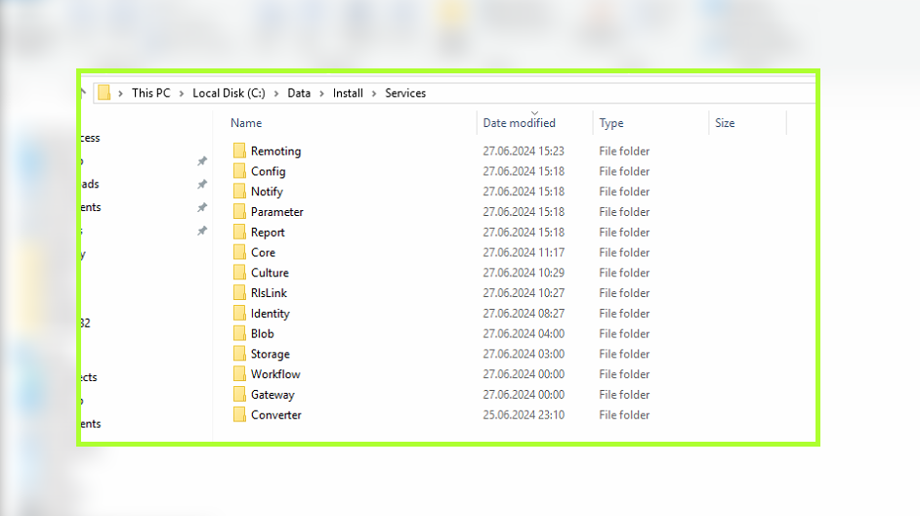Click the Converter folder icon
Image resolution: width=920 pixels, height=516 pixels.
pyautogui.click(x=240, y=415)
